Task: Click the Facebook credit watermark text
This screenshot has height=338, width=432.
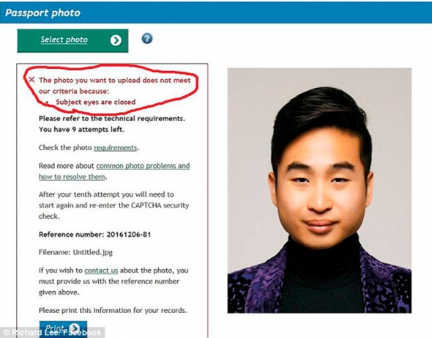Action: click(53, 332)
